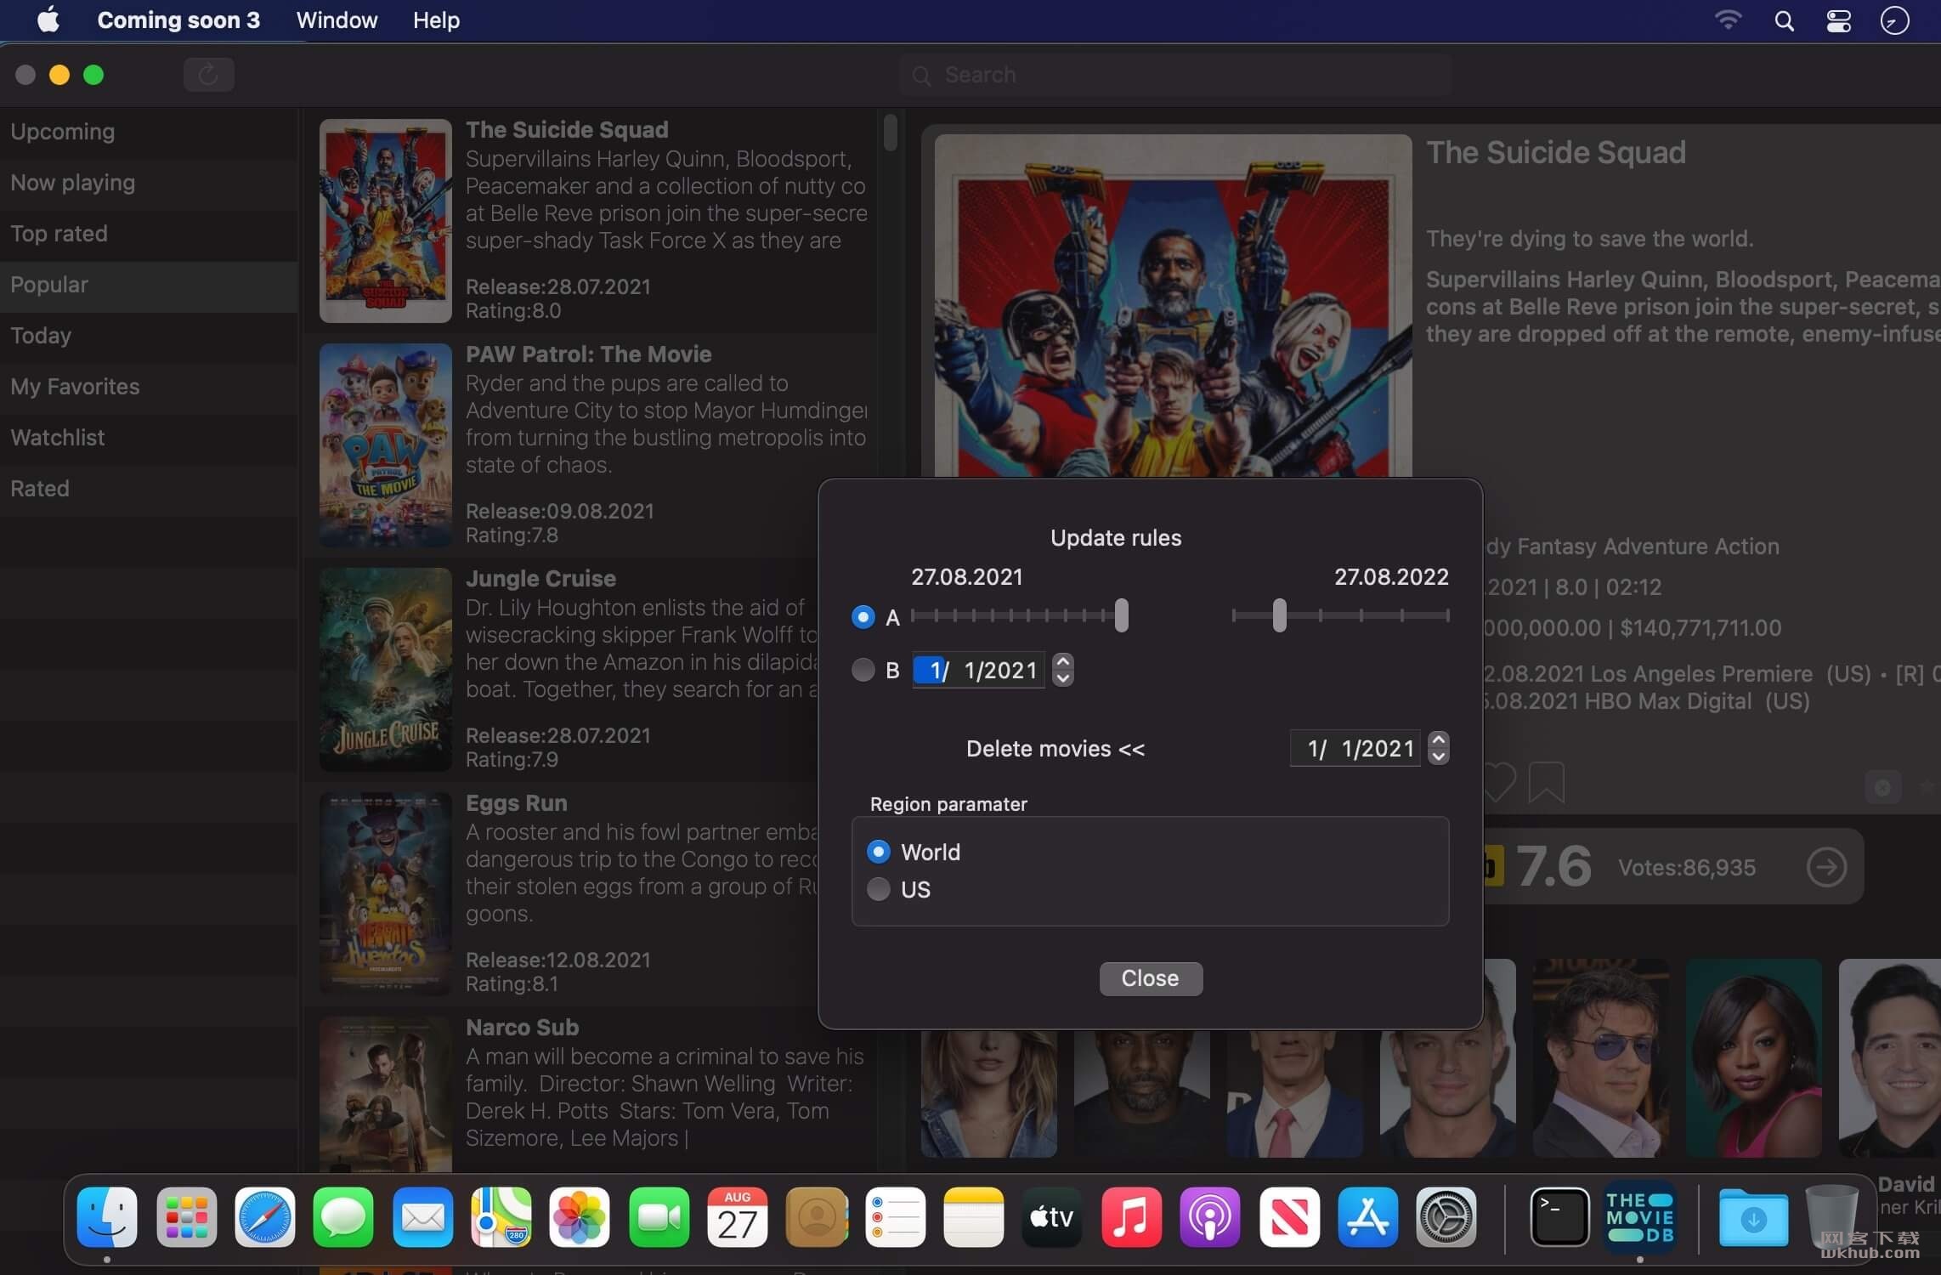Close the Update rules dialog

[x=1151, y=978]
